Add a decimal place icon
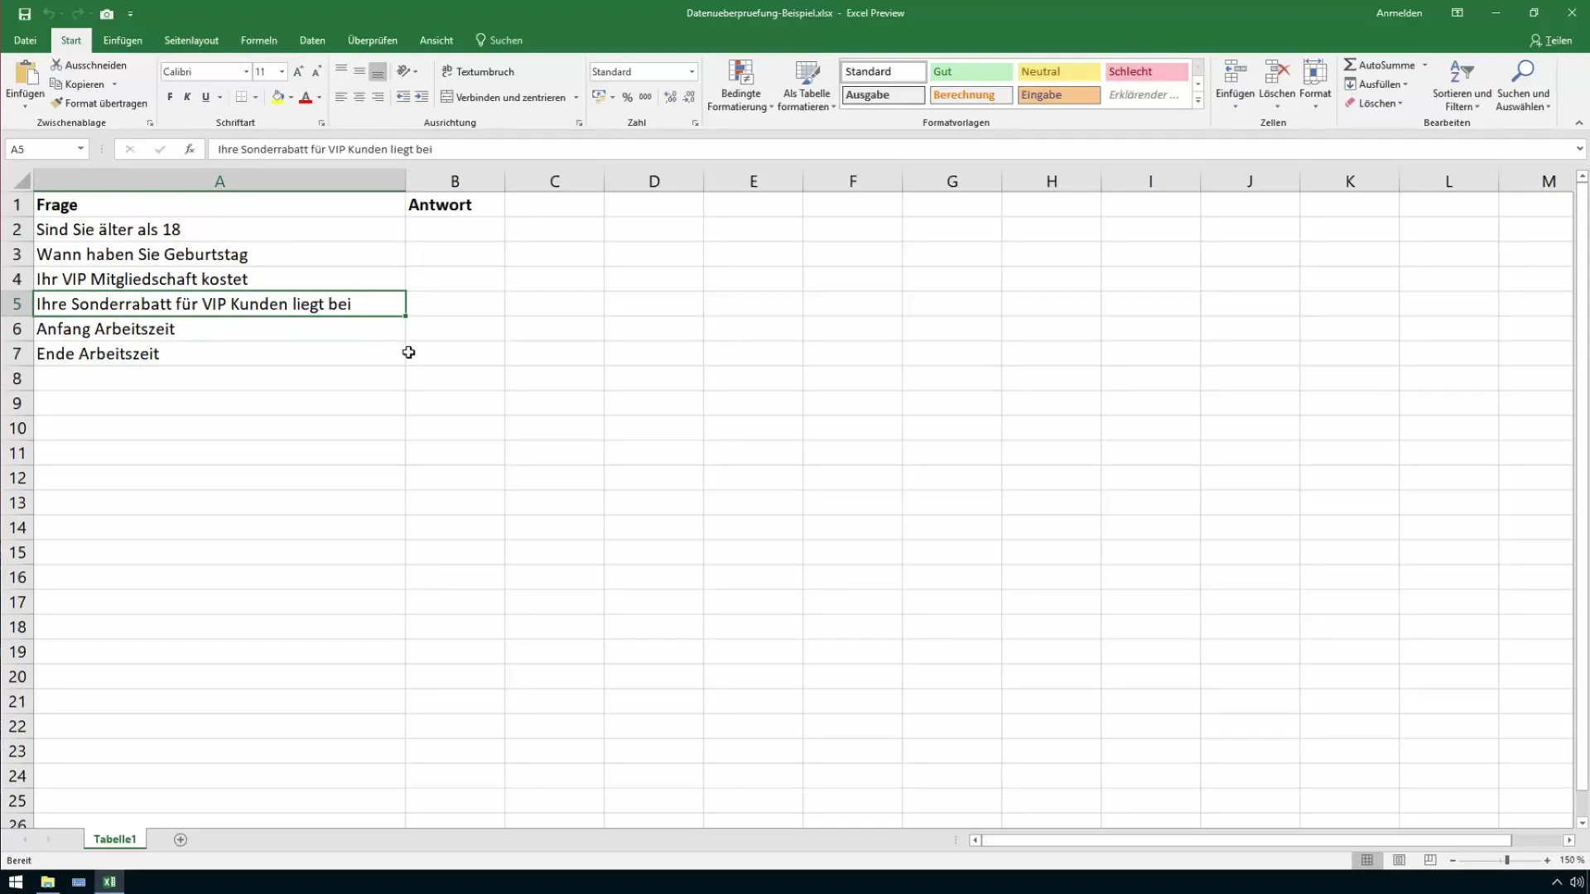 (x=670, y=97)
